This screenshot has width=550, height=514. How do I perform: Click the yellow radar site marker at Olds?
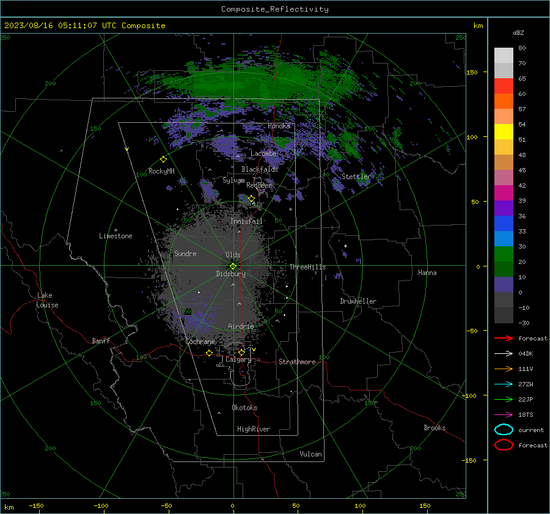[233, 266]
